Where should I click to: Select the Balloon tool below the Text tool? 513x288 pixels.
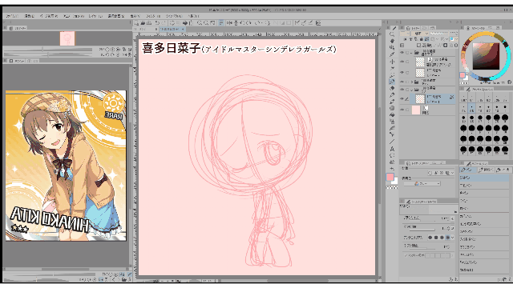pos(392,156)
